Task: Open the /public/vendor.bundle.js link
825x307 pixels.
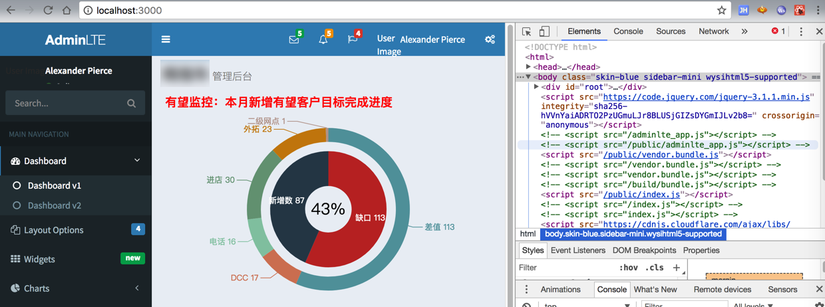Action: coord(660,155)
